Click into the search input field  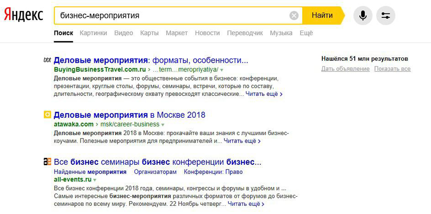(x=172, y=16)
